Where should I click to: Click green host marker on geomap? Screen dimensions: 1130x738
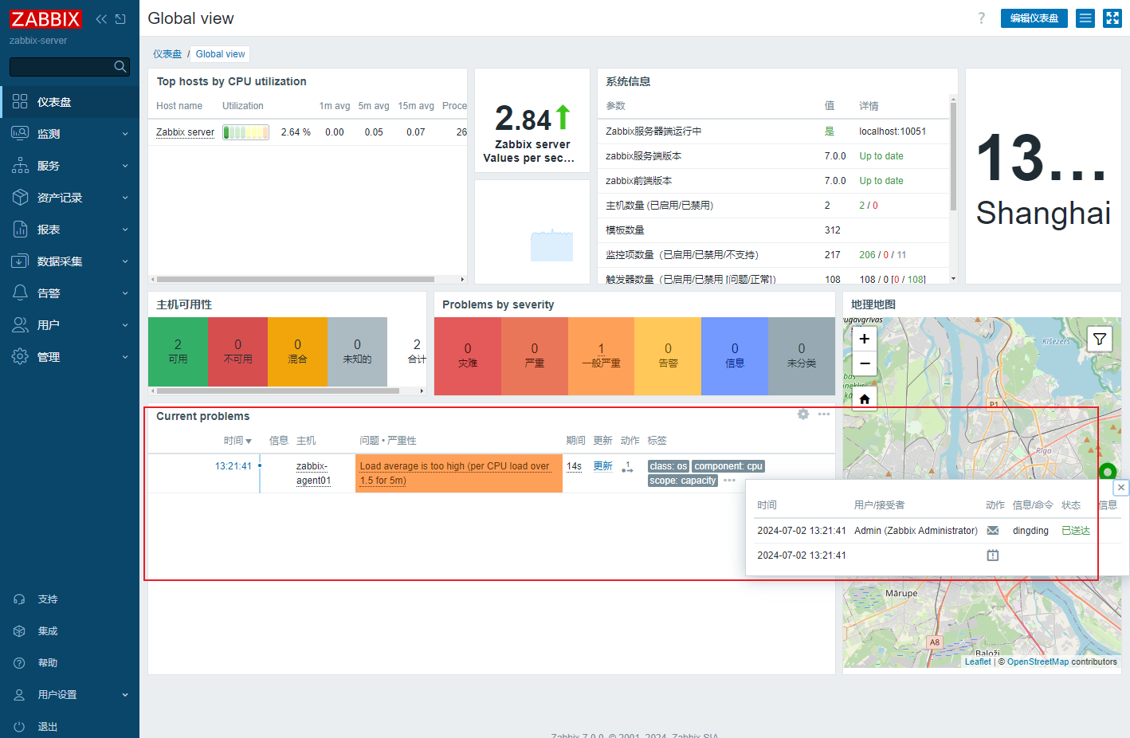(1108, 471)
